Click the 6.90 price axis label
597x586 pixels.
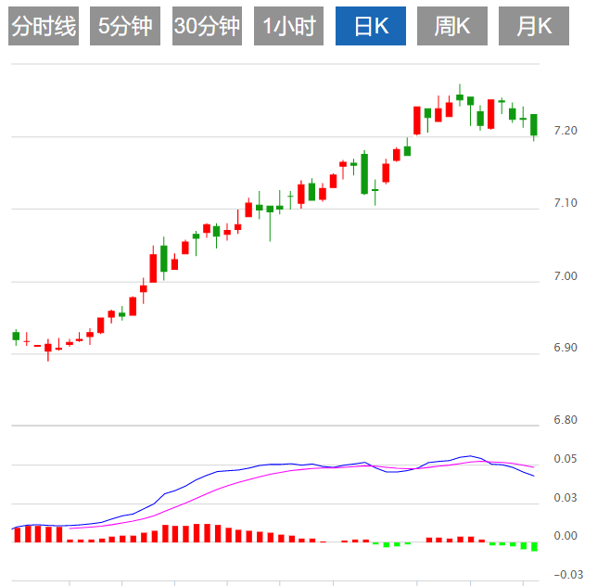tap(565, 348)
